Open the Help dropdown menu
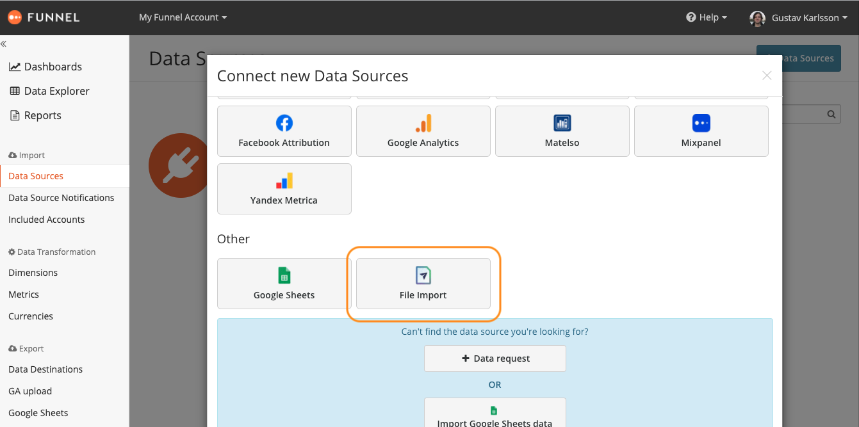 click(x=707, y=17)
